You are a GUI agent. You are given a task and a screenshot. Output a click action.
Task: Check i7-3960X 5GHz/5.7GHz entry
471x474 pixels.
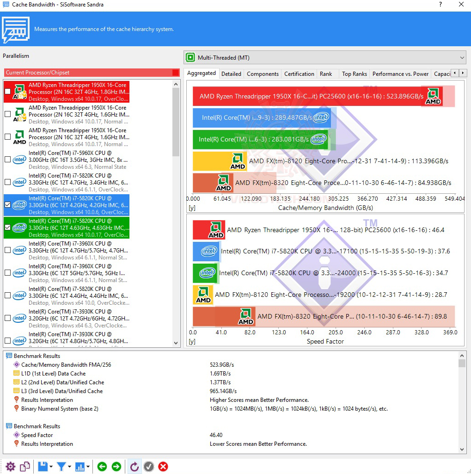[8, 273]
